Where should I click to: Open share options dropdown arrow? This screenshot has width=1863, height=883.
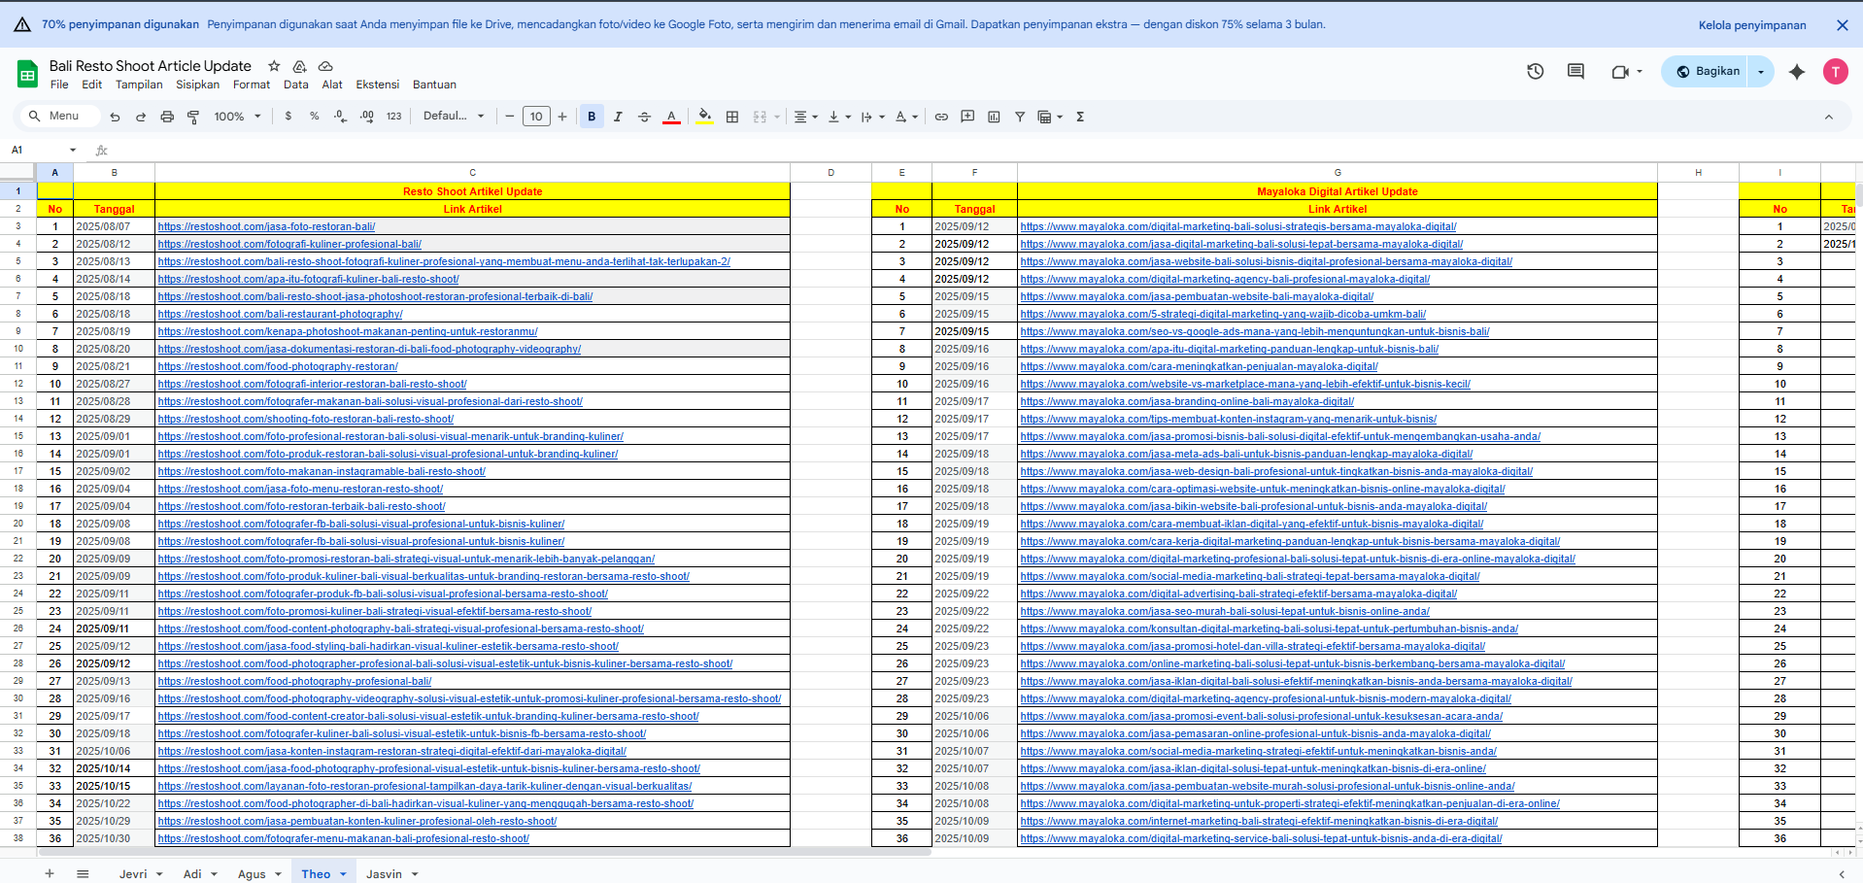coord(1761,71)
